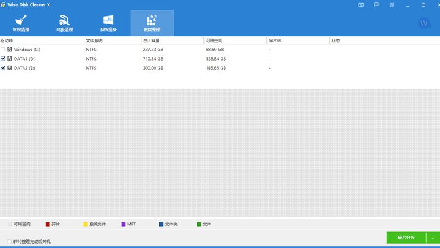Screen dimensions: 440x248
Task: Click the Wise Disk Cleaner X title text
Action: (x=29, y=5)
